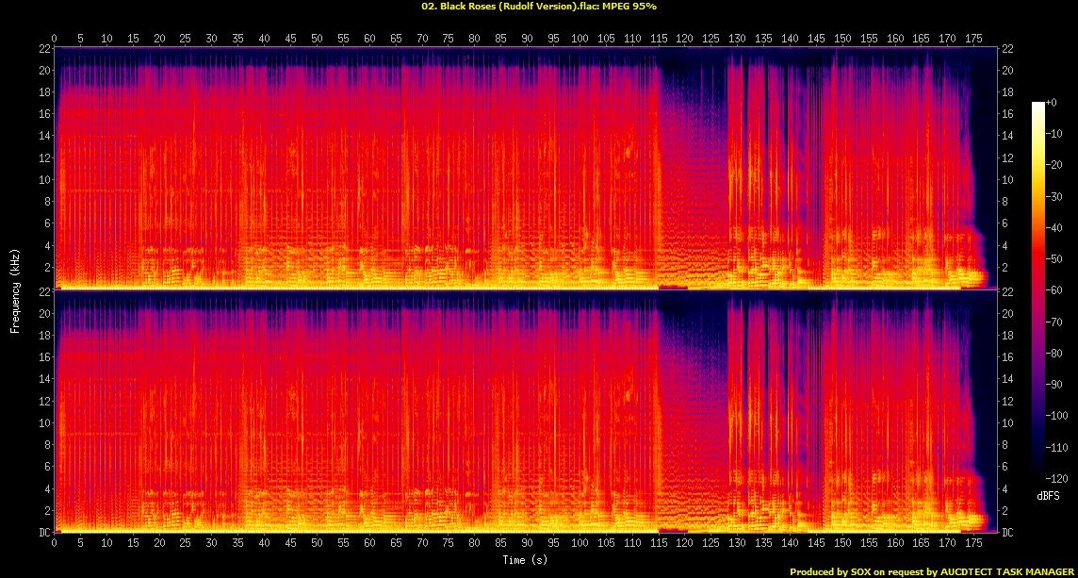Click the "-20" color scale label
Screen dimensions: 1078x578
[1052, 164]
